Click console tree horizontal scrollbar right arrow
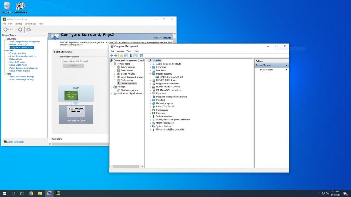 [142, 166]
